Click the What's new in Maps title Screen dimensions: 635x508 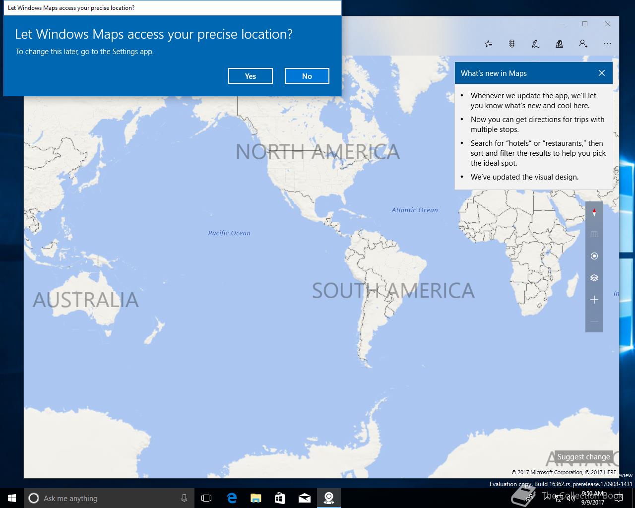click(494, 73)
